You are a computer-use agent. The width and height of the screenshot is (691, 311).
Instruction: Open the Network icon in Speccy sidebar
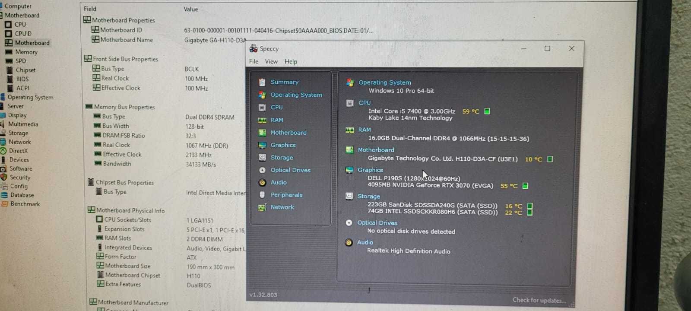(262, 207)
